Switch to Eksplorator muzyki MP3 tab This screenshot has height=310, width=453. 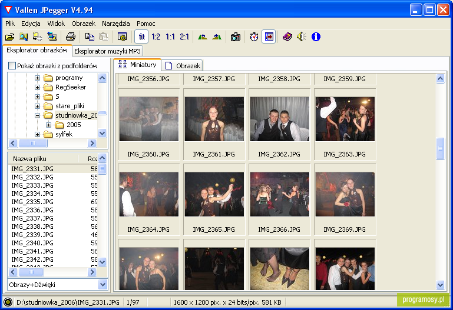pos(107,51)
